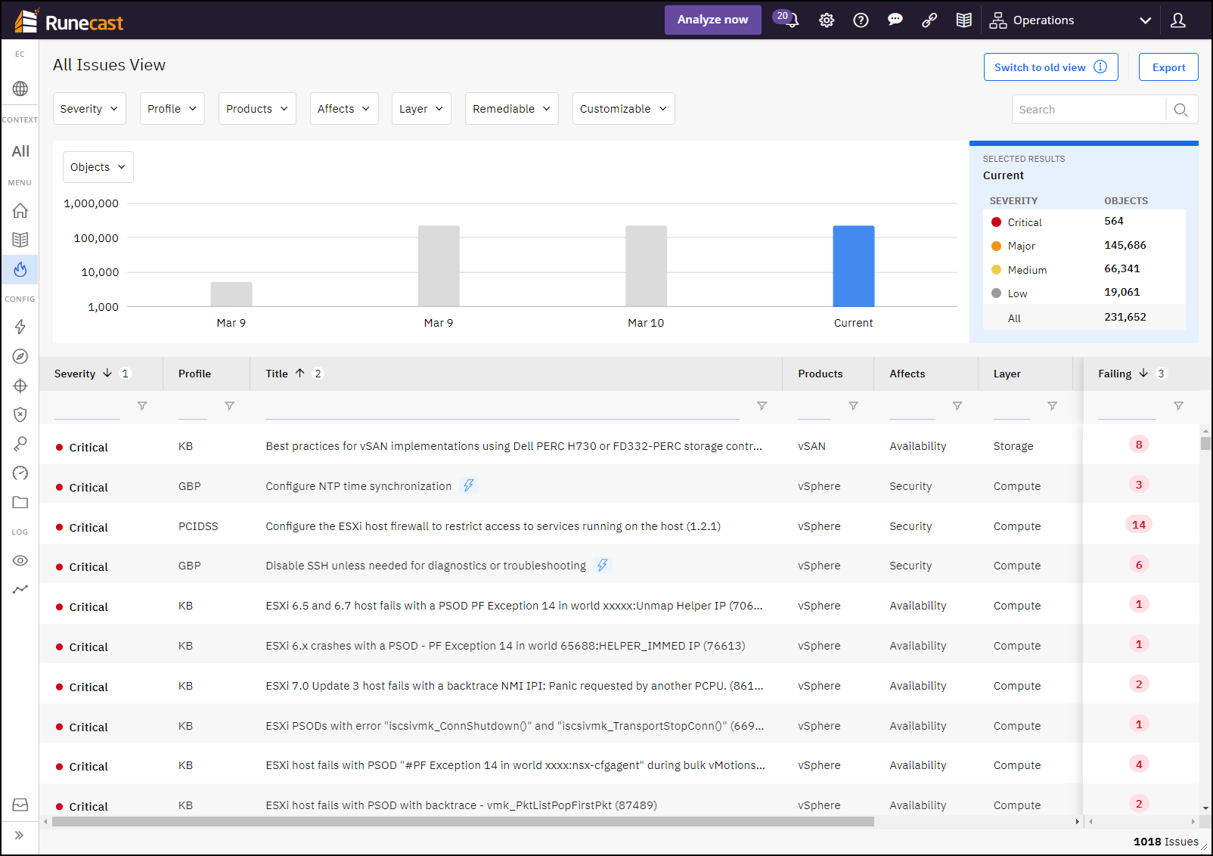Open the Products filter dropdown
Screen dimensions: 1213x856
tap(257, 109)
